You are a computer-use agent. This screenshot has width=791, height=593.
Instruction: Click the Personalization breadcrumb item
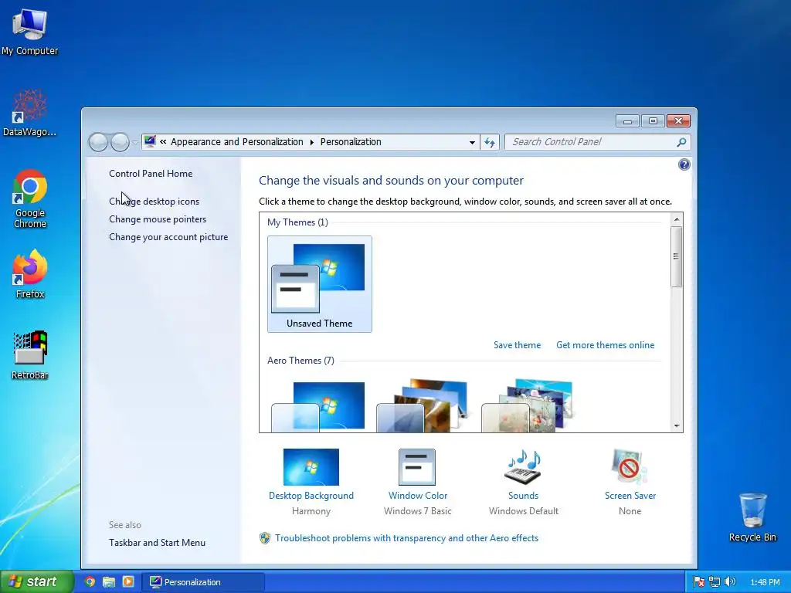[351, 142]
